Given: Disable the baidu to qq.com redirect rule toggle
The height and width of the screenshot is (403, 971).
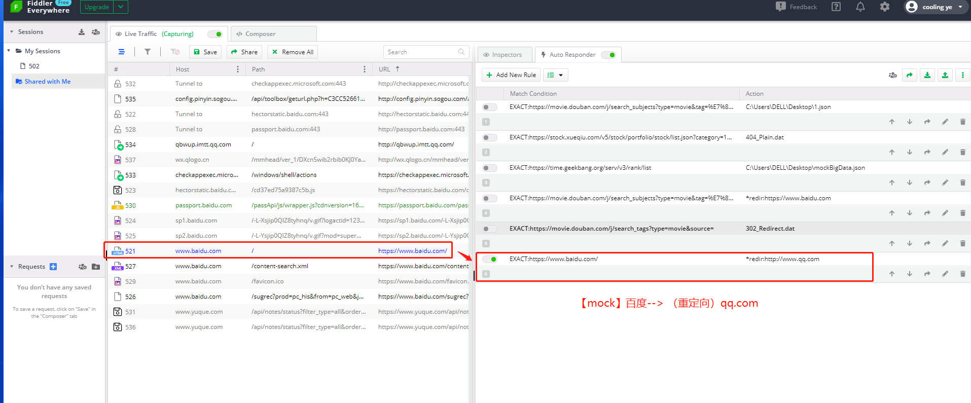Looking at the screenshot, I should point(490,259).
